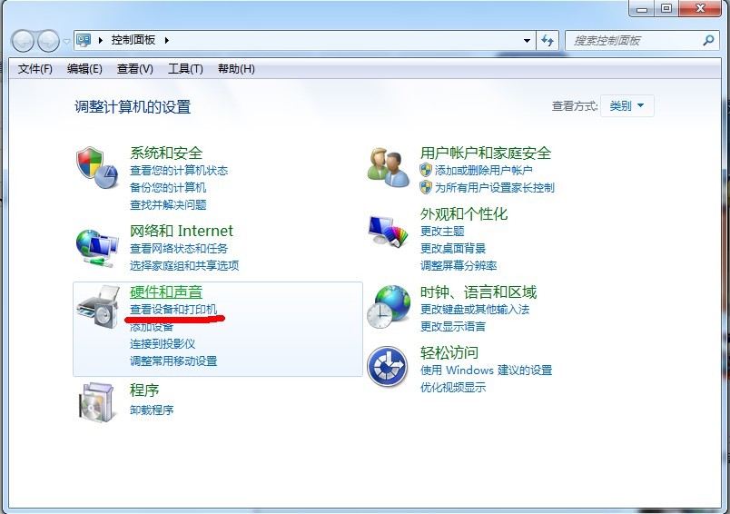Click the Appearance and Personalization monitor icon

(x=389, y=231)
